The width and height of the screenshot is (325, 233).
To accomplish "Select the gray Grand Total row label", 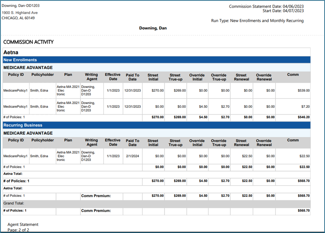I will [14, 203].
